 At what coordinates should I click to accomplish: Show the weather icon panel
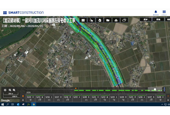point(124,20)
